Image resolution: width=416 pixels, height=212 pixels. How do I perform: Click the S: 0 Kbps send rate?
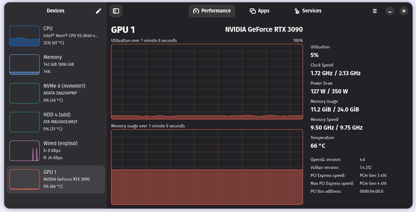(x=52, y=150)
